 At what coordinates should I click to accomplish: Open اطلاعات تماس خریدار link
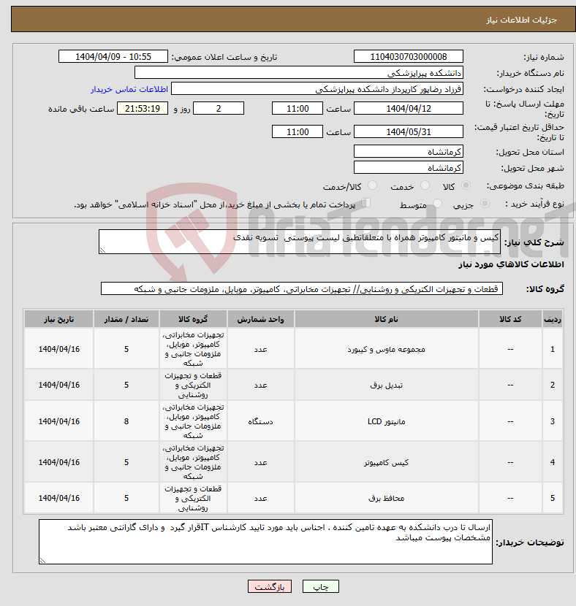[x=129, y=89]
